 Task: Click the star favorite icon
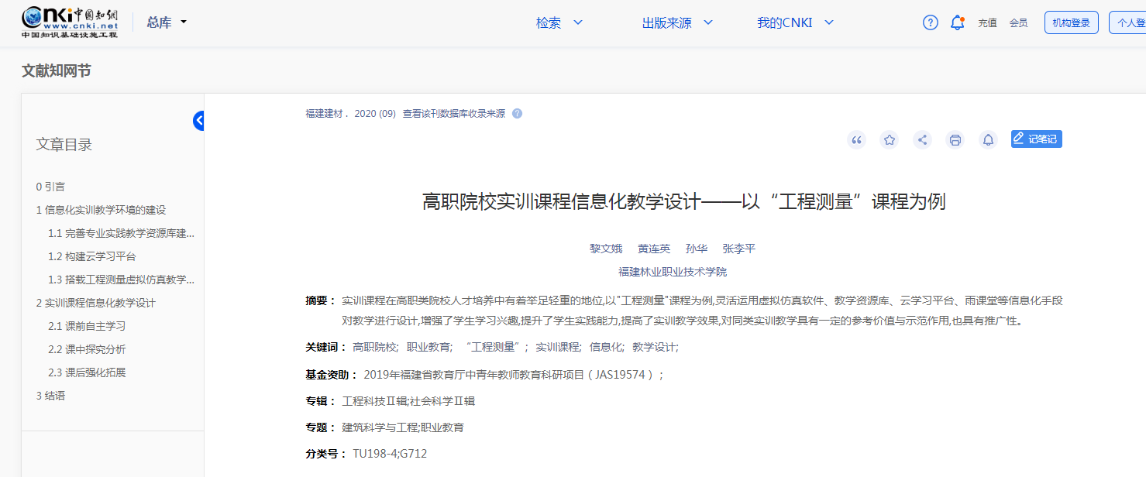[x=890, y=140]
